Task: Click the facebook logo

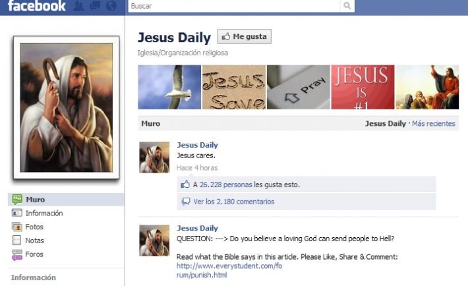Action: [x=36, y=6]
